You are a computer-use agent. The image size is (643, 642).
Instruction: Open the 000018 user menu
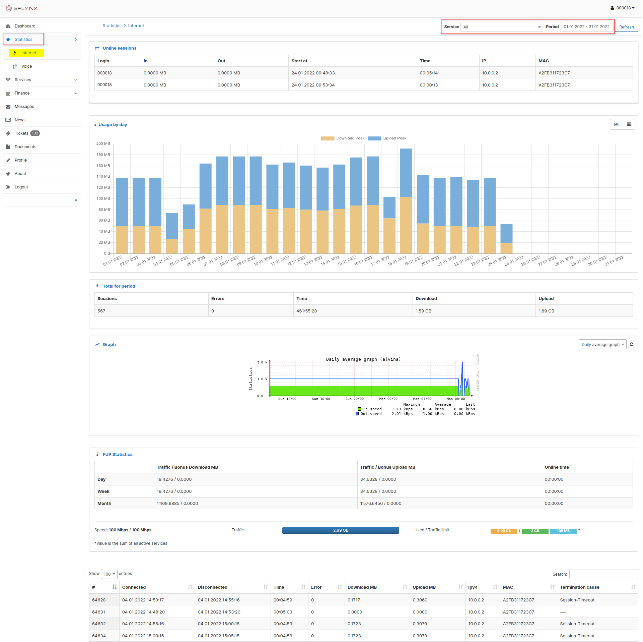click(623, 8)
